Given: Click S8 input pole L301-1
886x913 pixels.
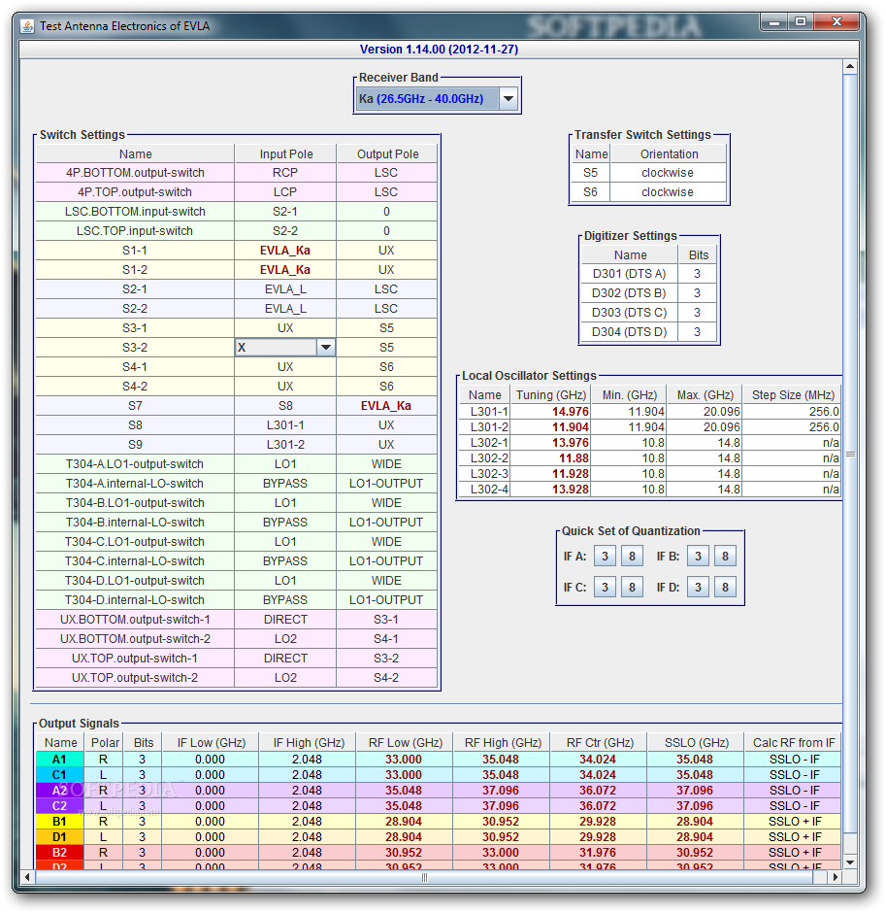Looking at the screenshot, I should (x=285, y=425).
